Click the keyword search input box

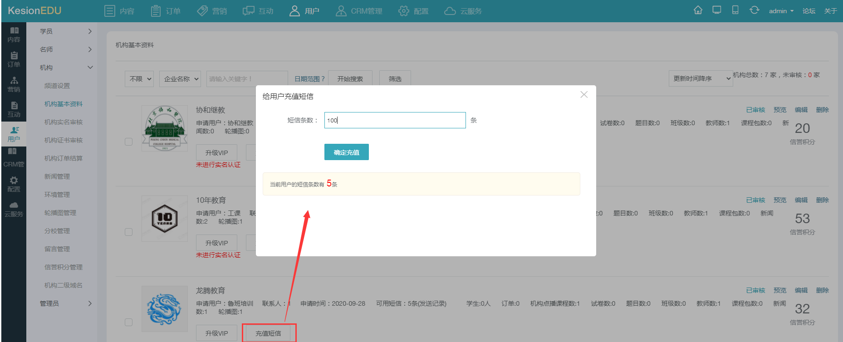pyautogui.click(x=247, y=79)
